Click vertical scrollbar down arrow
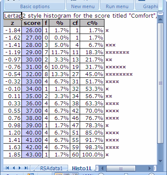 point(160,161)
